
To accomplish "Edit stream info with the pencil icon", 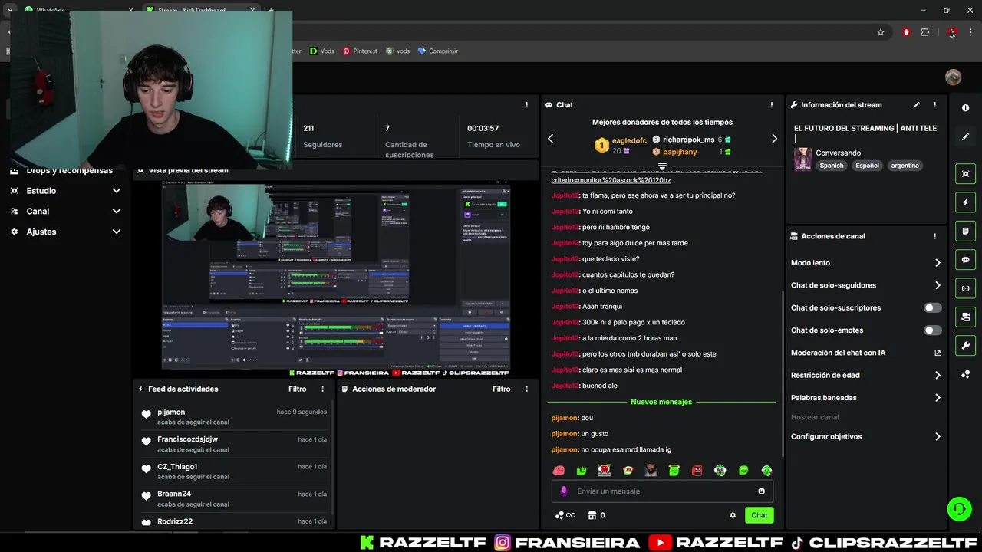I will click(x=916, y=105).
